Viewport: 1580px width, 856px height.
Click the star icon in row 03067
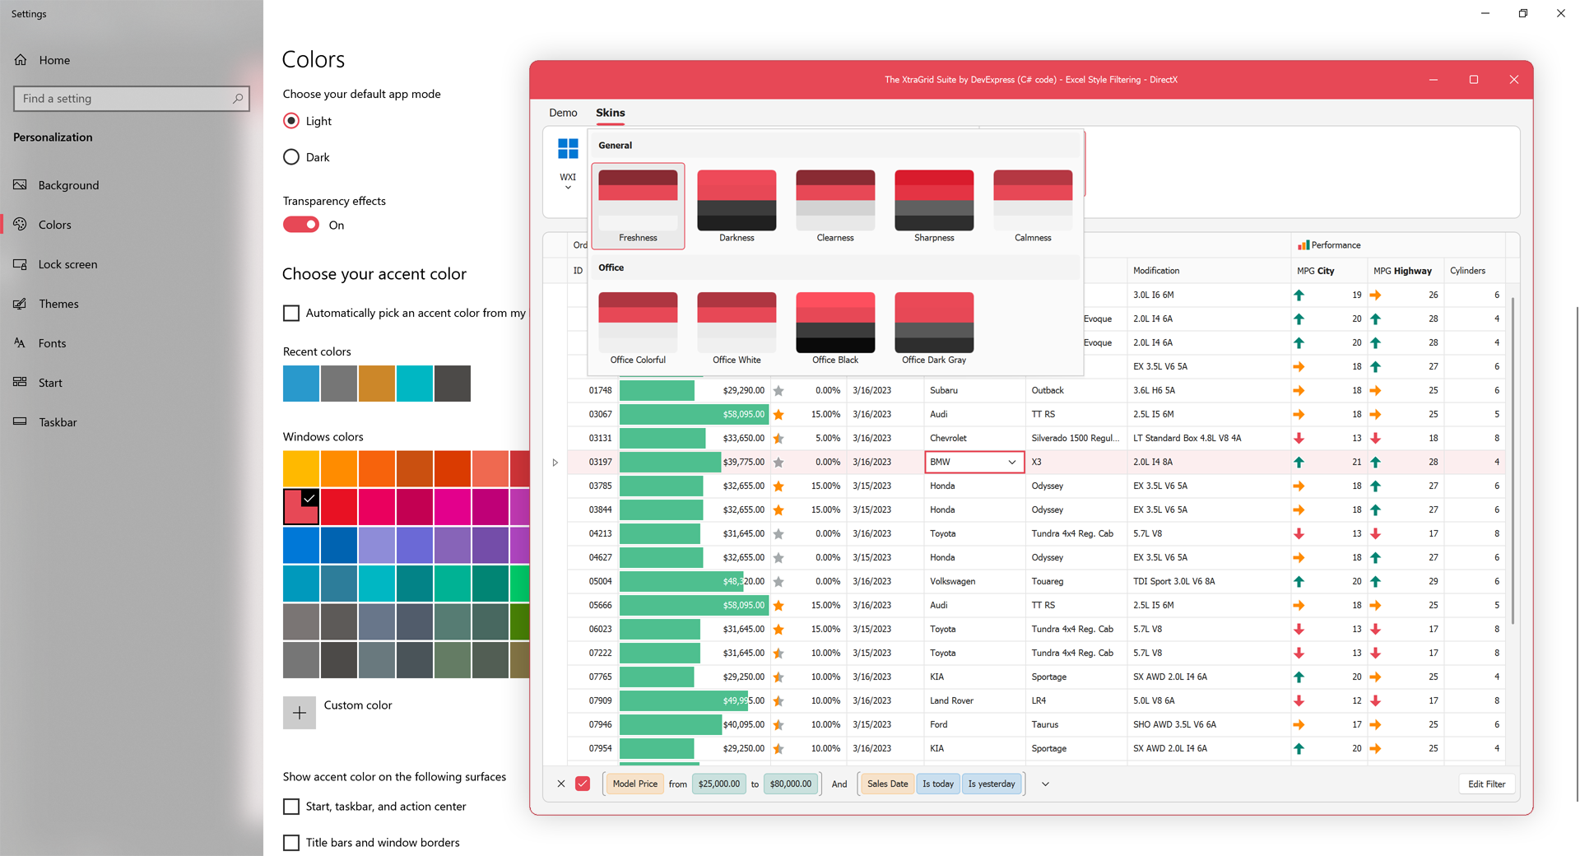778,415
